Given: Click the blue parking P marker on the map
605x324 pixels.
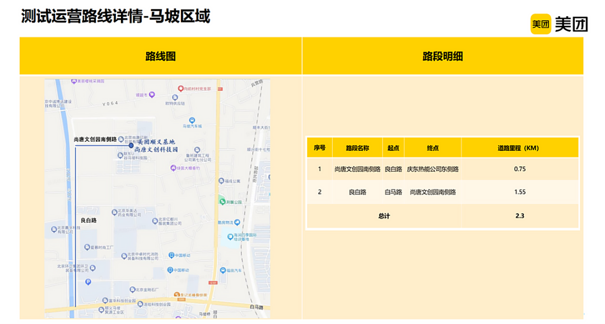Looking at the screenshot, I should click(x=88, y=282).
